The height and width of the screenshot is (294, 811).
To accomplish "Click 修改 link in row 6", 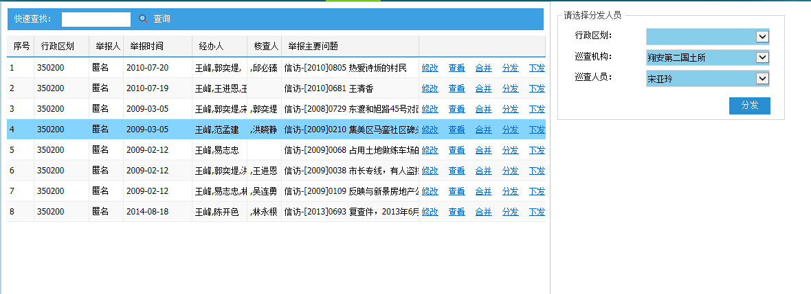I will (430, 170).
